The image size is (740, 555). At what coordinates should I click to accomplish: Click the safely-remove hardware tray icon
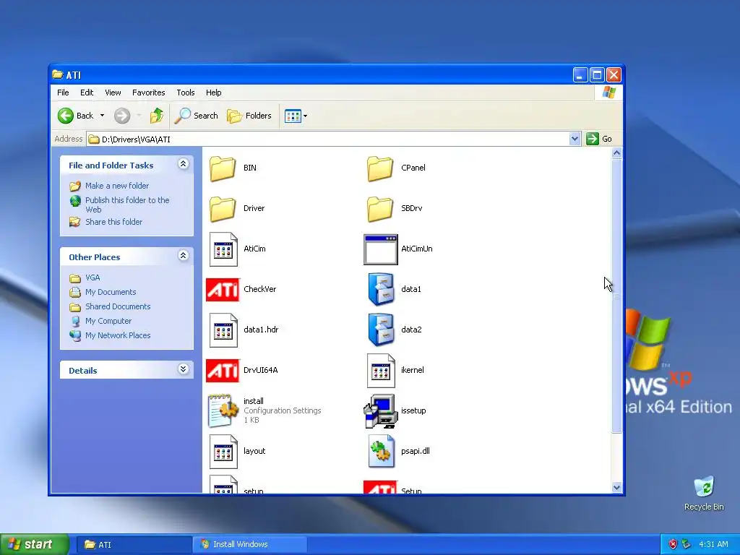click(x=687, y=544)
